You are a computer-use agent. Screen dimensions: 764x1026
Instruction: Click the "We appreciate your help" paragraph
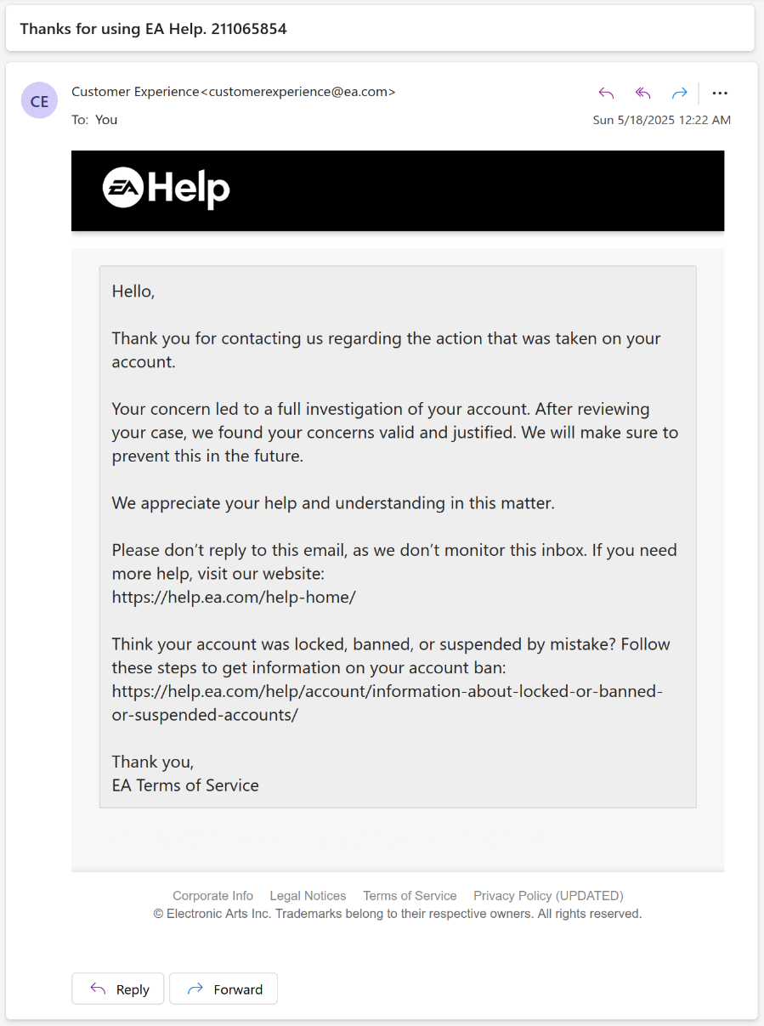333,503
